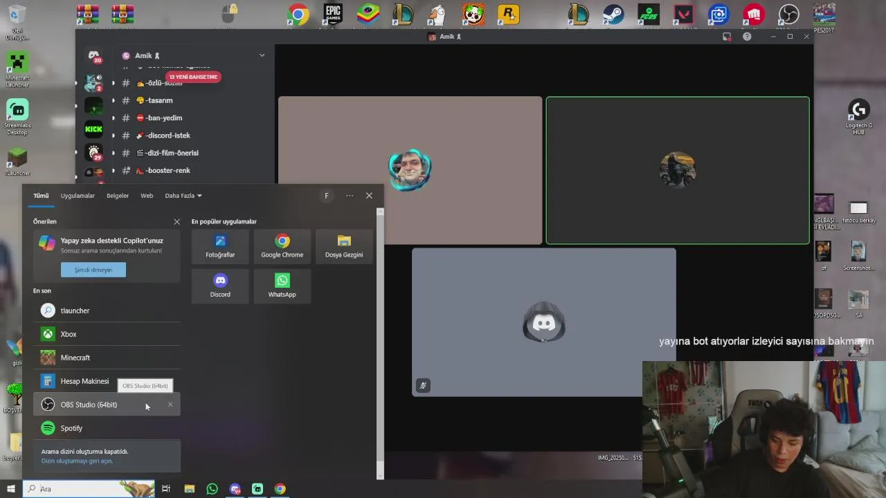The width and height of the screenshot is (886, 498).
Task: Toggle muted microphone icon on participant tile
Action: tap(423, 385)
